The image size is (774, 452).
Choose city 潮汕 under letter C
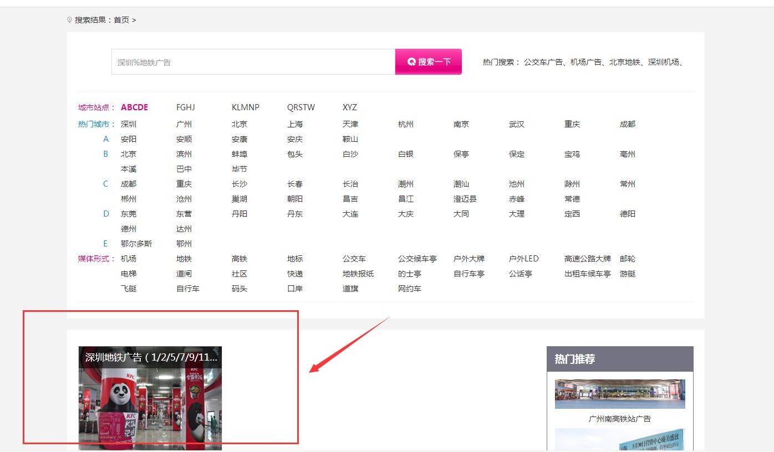pyautogui.click(x=461, y=184)
